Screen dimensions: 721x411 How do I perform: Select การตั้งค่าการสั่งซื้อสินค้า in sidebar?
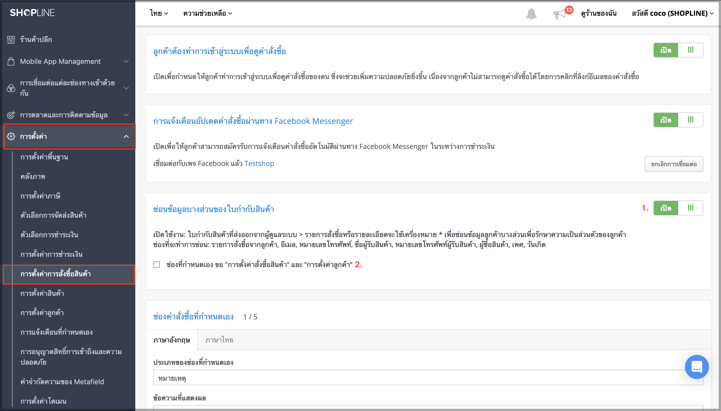tap(69, 274)
